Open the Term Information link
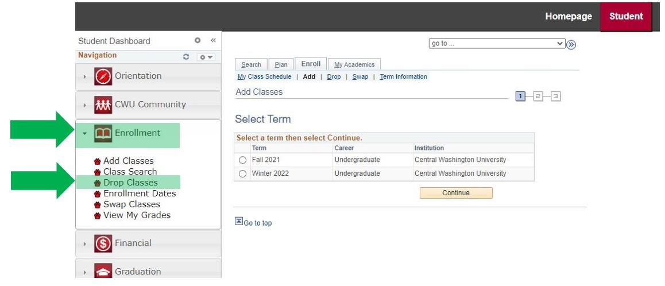 (x=403, y=77)
